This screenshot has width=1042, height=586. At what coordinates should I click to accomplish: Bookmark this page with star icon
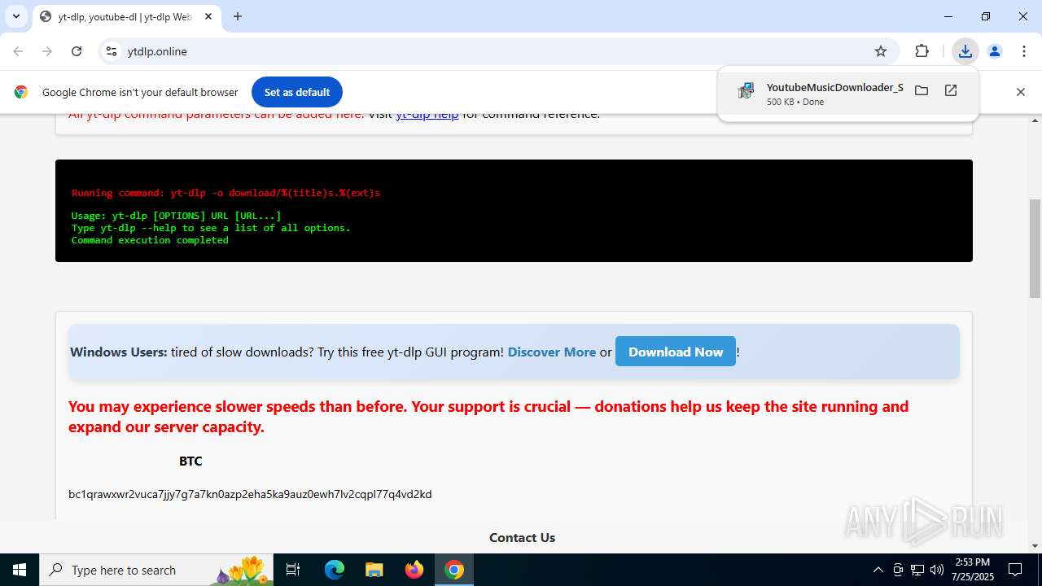[x=881, y=51]
